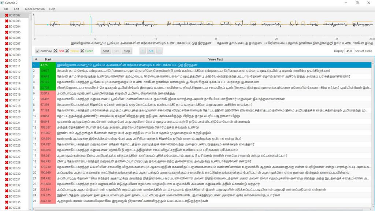
Task: Click the Display seconds of audio field
Action: coord(349,51)
